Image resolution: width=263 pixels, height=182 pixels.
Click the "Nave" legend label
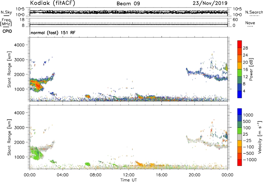250,23
